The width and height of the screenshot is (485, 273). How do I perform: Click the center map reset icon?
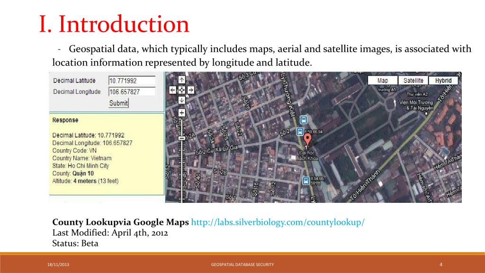(x=181, y=90)
